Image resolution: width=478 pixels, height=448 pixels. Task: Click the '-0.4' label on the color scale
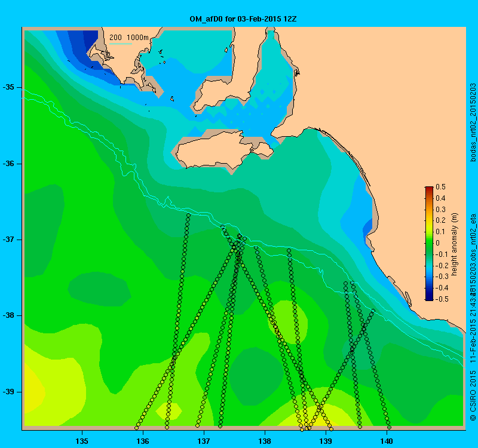pos(442,288)
